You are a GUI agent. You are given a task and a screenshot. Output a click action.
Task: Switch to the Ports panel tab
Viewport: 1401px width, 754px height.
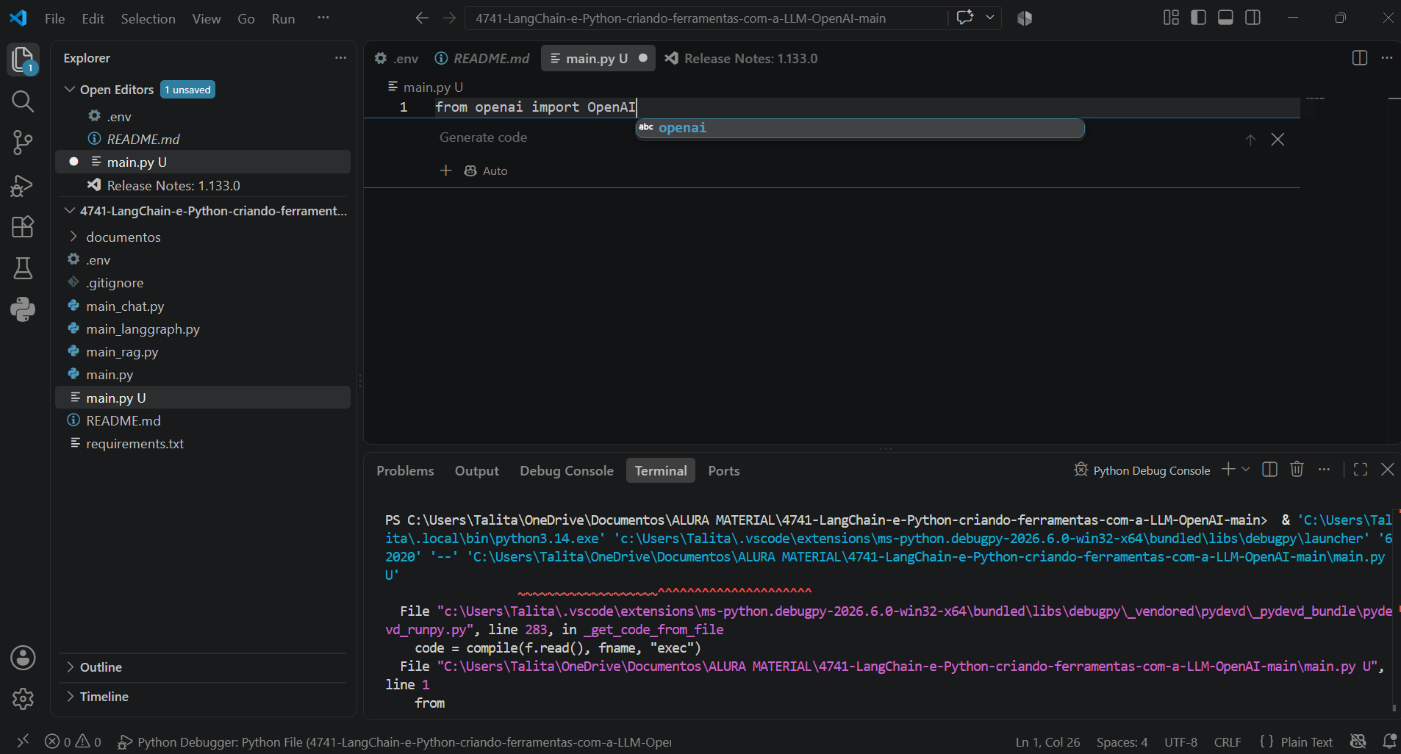point(724,470)
